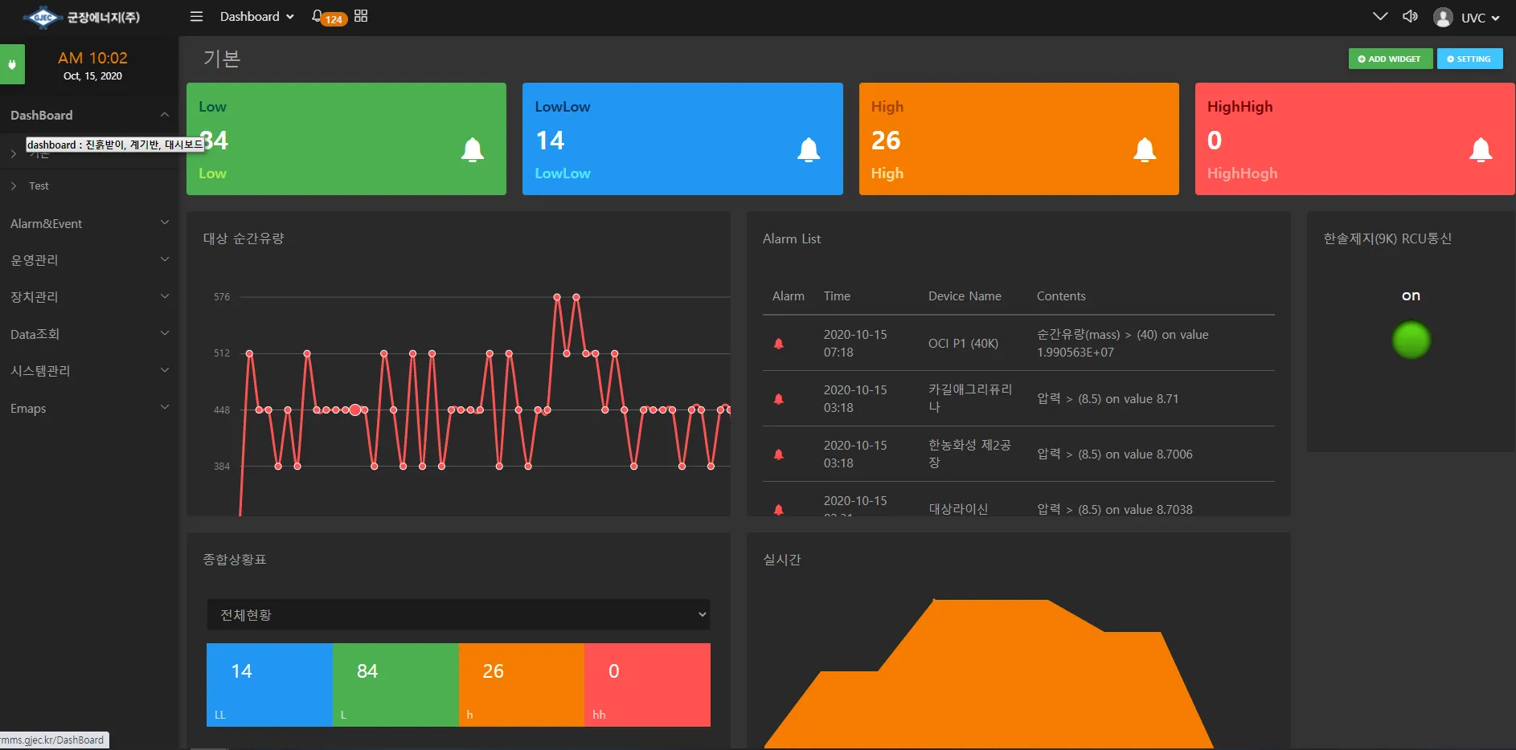Image resolution: width=1516 pixels, height=750 pixels.
Task: Click the blue LL 14 status tile
Action: click(x=269, y=685)
